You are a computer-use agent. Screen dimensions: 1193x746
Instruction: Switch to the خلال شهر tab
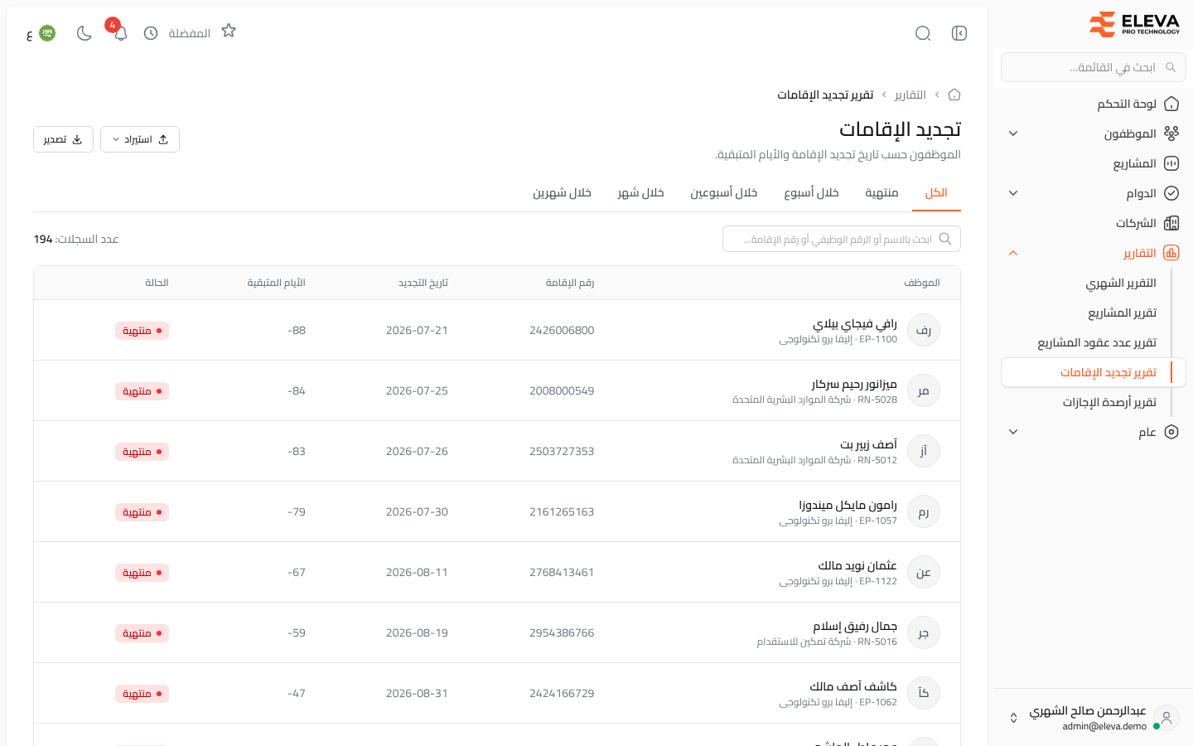pos(640,193)
